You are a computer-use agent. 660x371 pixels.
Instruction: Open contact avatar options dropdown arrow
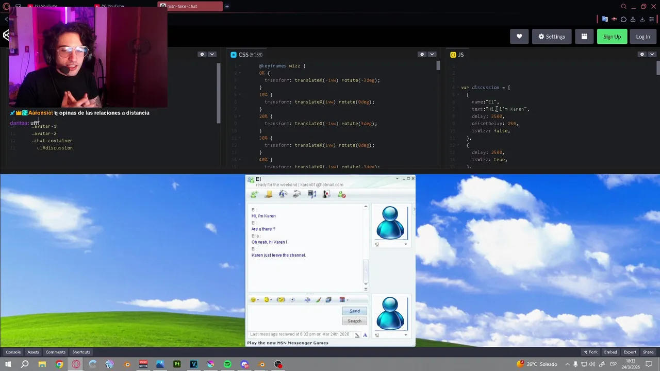[405, 244]
